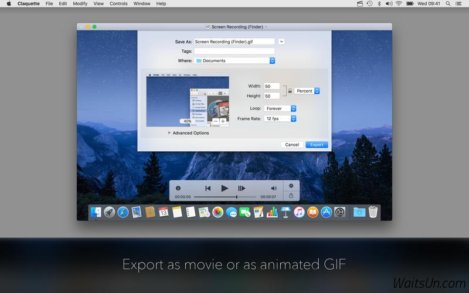Open the info panel icon in the player
This screenshot has width=469, height=293.
[x=178, y=188]
